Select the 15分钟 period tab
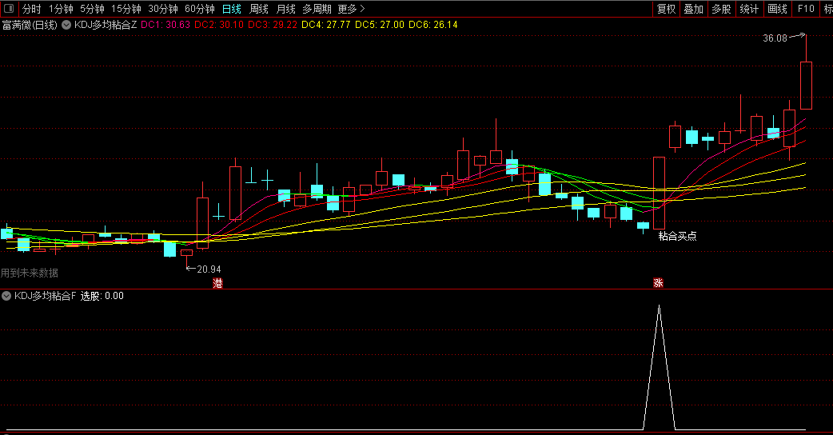Screen dimensions: 833x435 (x=126, y=9)
